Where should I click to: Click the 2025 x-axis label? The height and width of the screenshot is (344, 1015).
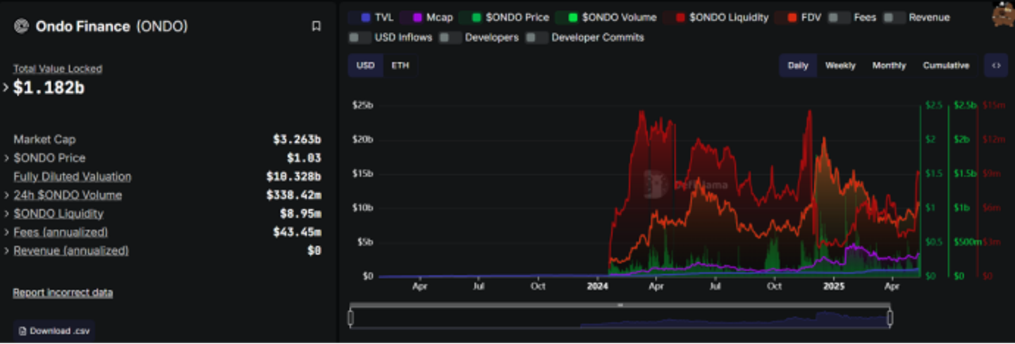(834, 286)
